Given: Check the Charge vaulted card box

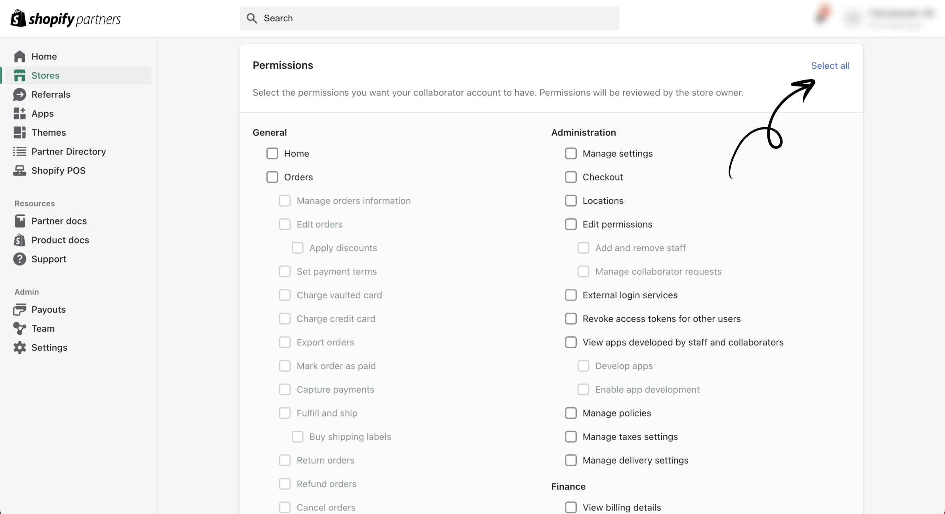Looking at the screenshot, I should 285,295.
